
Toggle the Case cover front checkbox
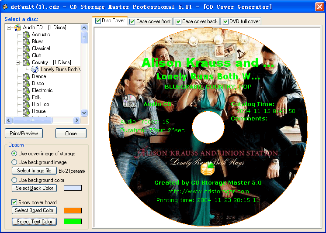pyautogui.click(x=132, y=21)
